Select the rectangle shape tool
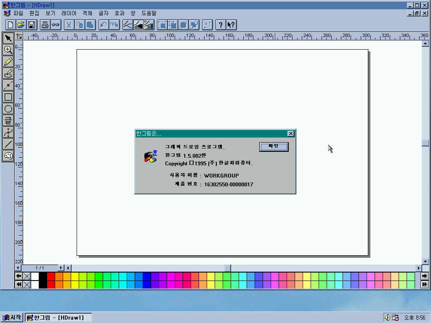 [8, 97]
